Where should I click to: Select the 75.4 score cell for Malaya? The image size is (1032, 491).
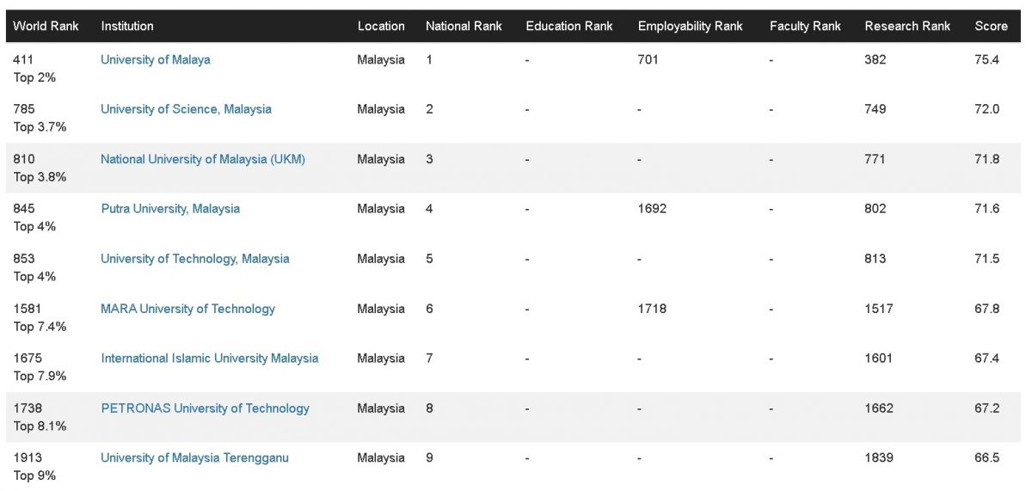pos(986,59)
